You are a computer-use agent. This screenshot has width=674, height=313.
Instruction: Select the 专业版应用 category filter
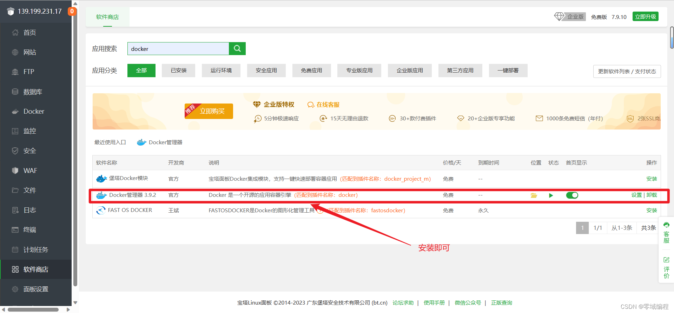tap(359, 71)
